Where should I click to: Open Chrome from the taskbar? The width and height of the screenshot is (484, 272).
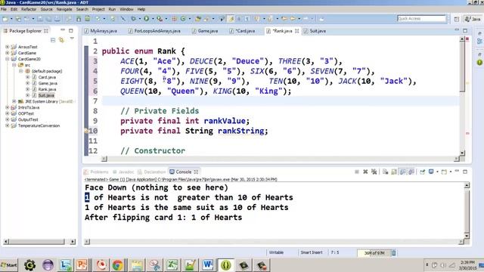click(x=117, y=265)
